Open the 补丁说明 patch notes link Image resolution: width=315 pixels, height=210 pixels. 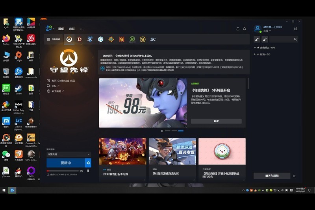[56, 91]
